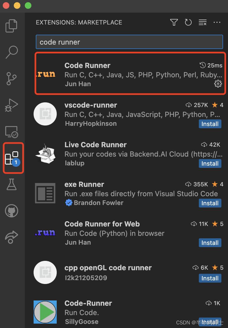Click the 25ms activation time indicator
This screenshot has width=228, height=328.
click(x=211, y=65)
